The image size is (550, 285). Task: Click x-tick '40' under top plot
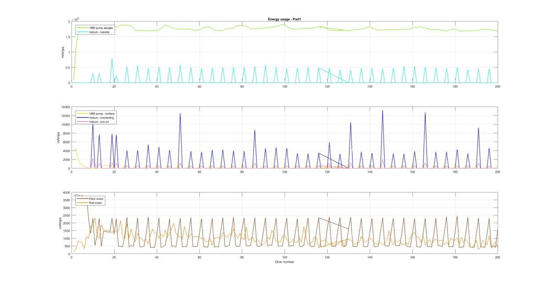tap(157, 87)
